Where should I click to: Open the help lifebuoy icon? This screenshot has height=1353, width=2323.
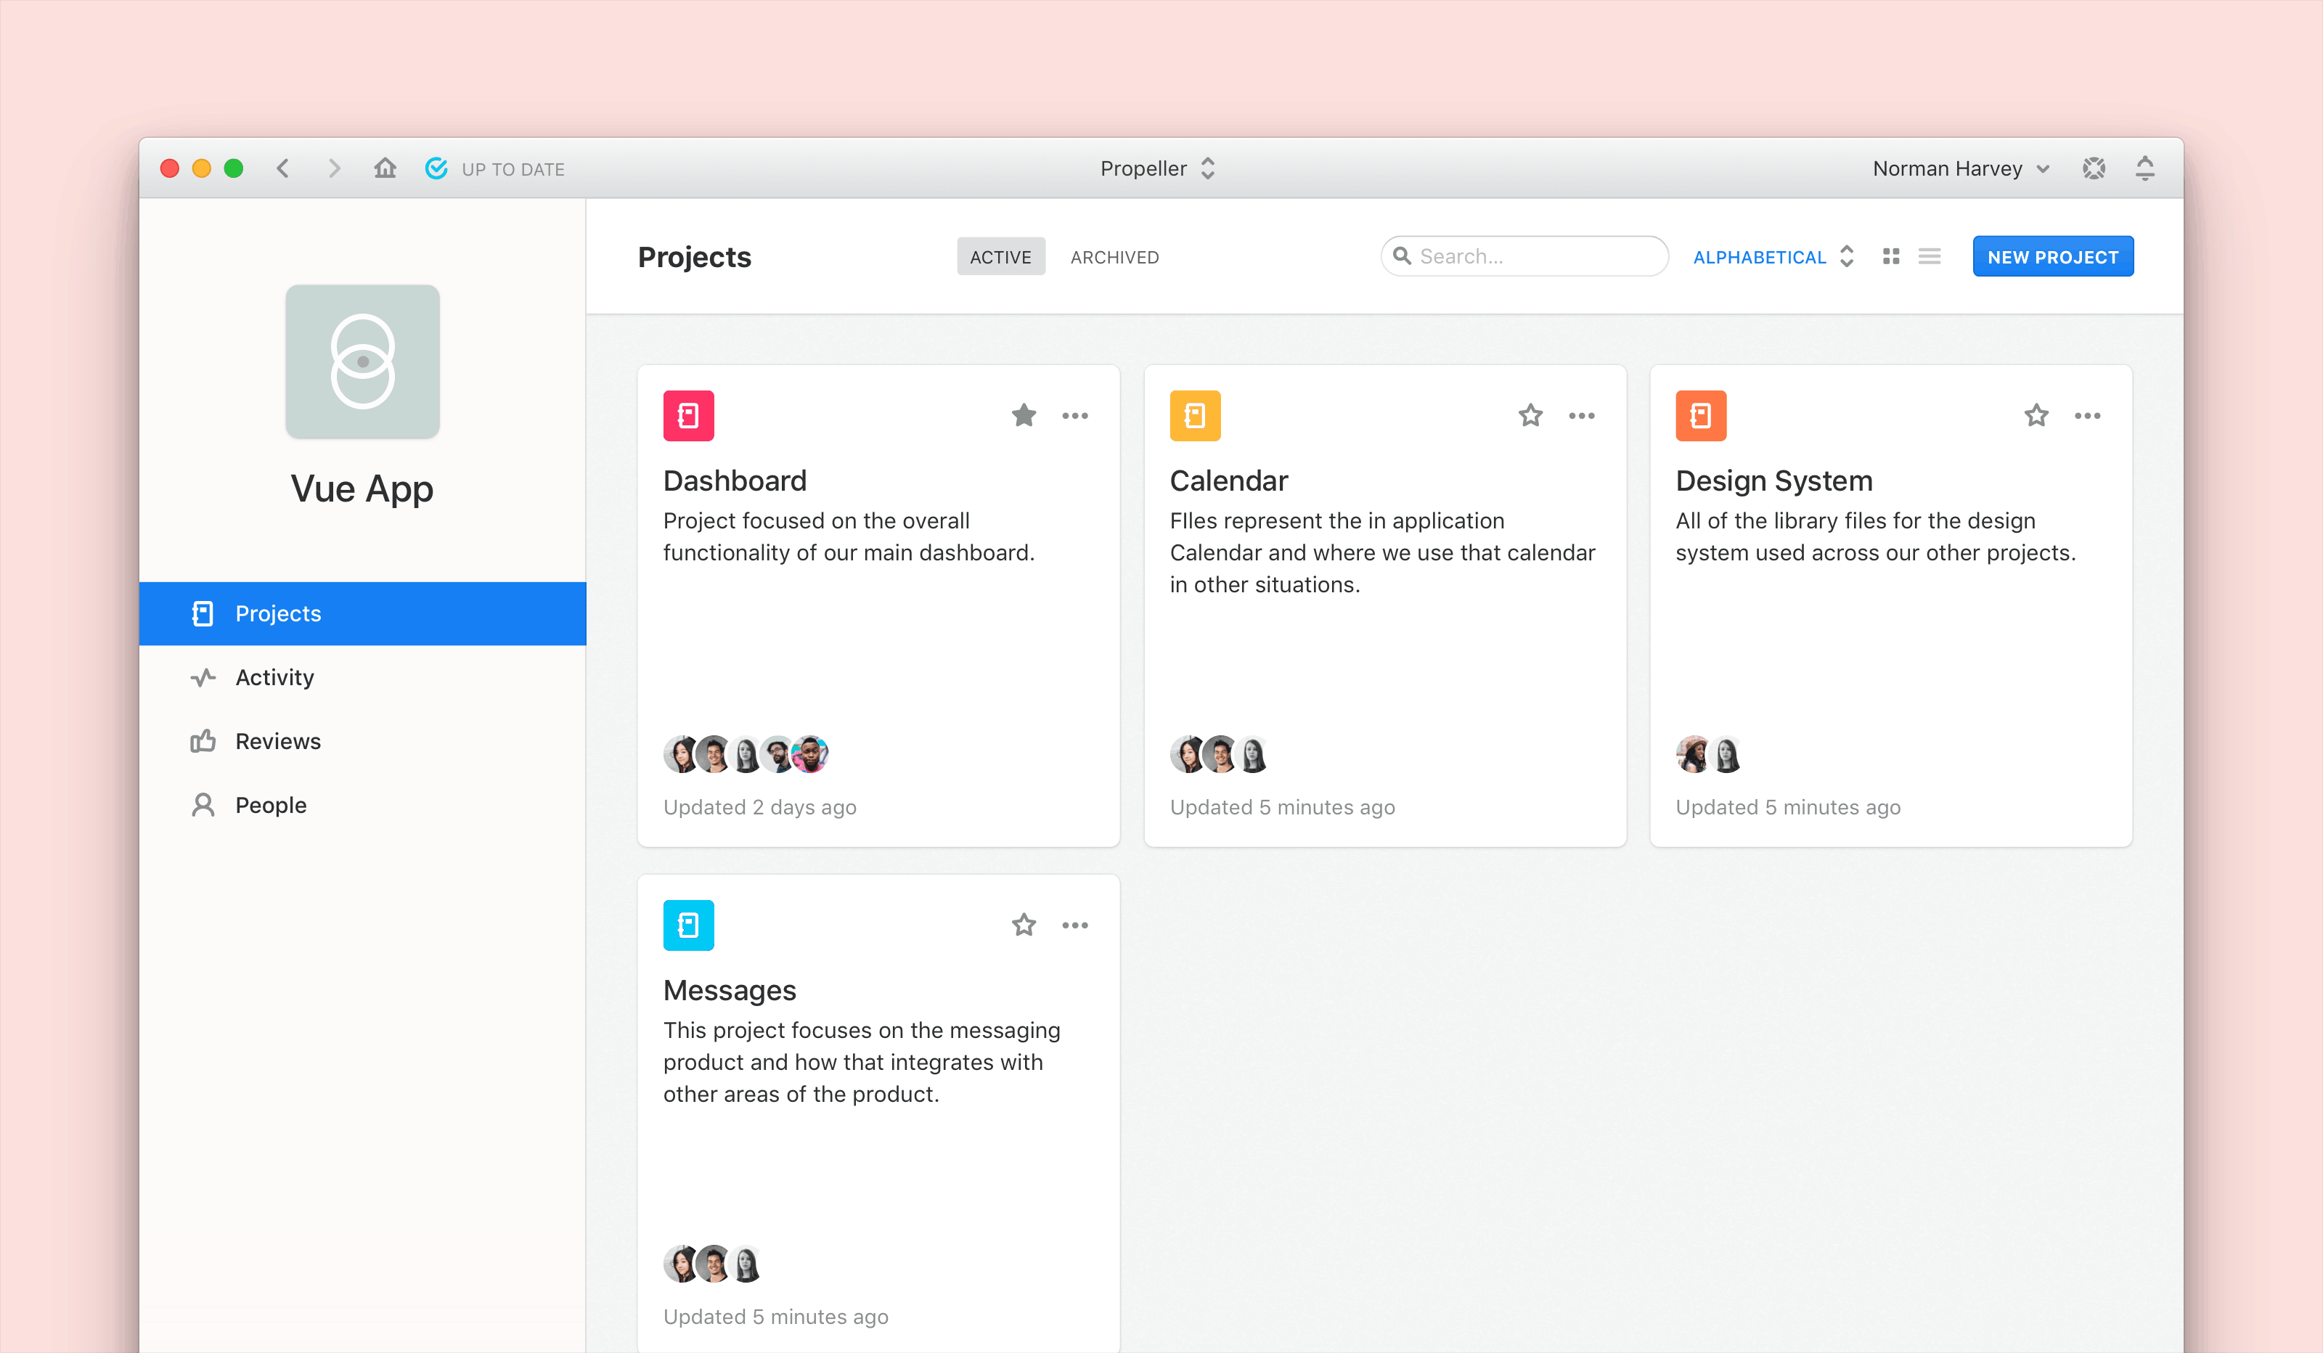pos(2094,168)
